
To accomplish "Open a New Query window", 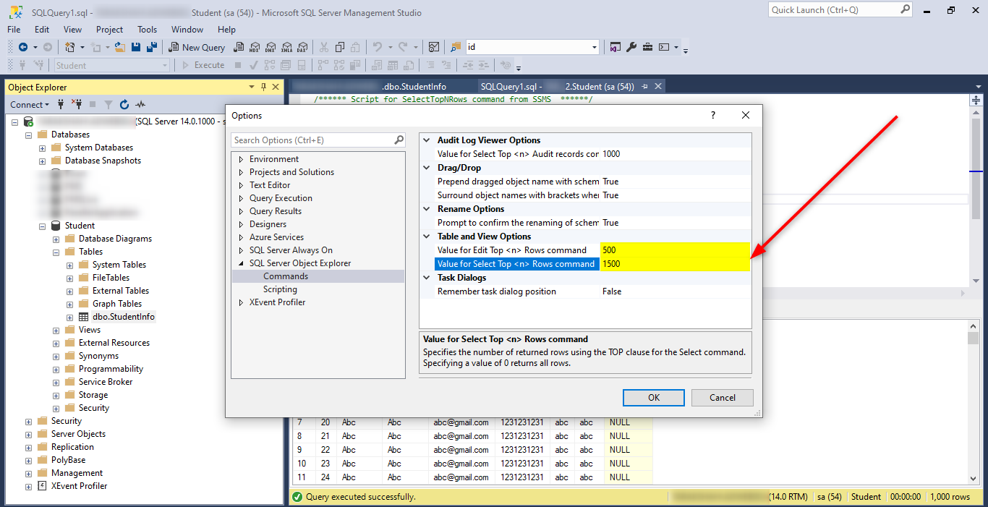I will coord(197,47).
